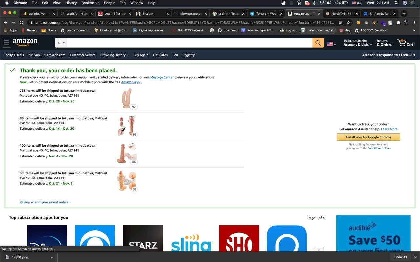Open the Message Center link
Screen dimensions: 420x262
click(162, 77)
